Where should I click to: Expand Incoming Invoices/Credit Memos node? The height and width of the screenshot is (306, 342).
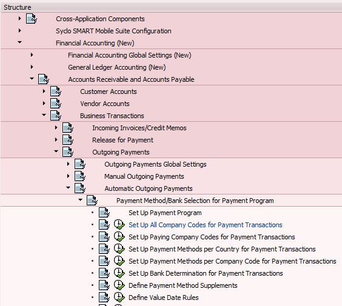click(x=56, y=128)
